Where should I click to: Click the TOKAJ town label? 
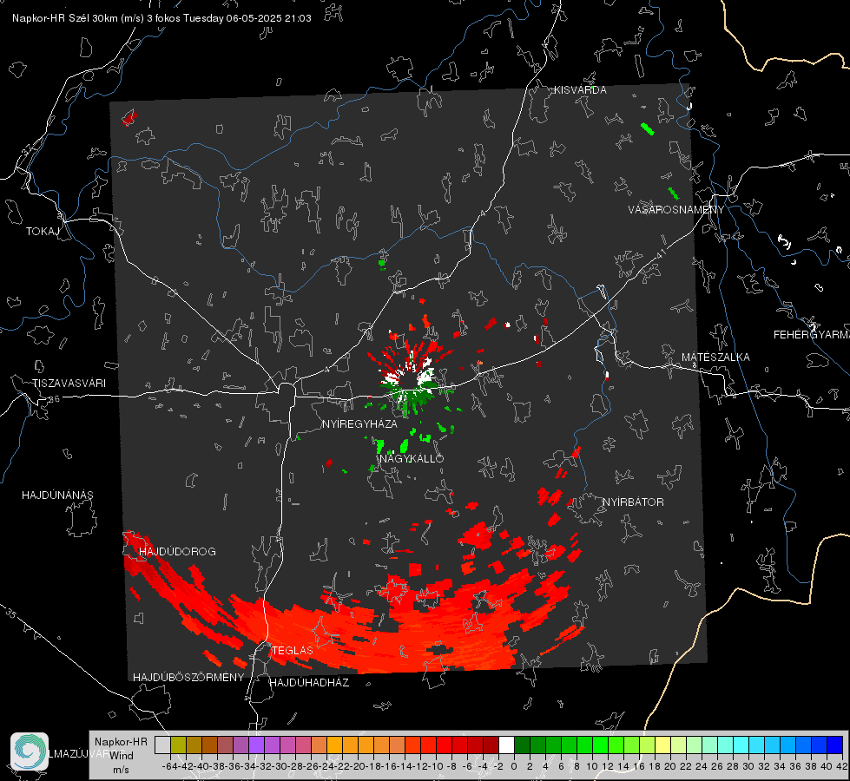[43, 232]
